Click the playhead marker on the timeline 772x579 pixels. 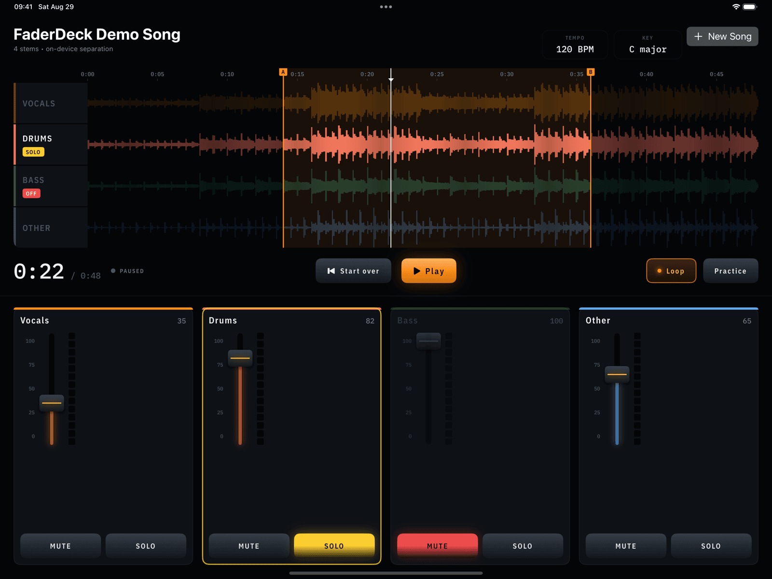(391, 79)
